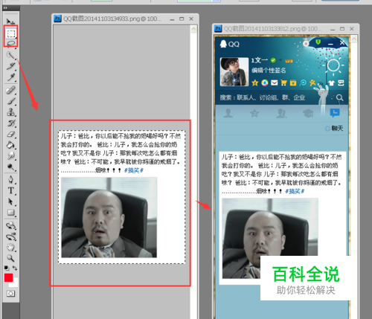Expand the collapsed tools panel double arrow
Image resolution: width=372 pixels, height=319 pixels.
click(5, 8)
